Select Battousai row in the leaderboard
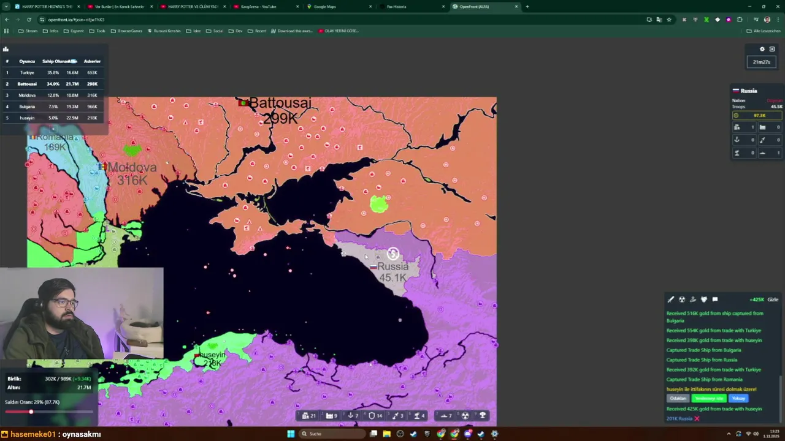The image size is (785, 441). (54, 84)
